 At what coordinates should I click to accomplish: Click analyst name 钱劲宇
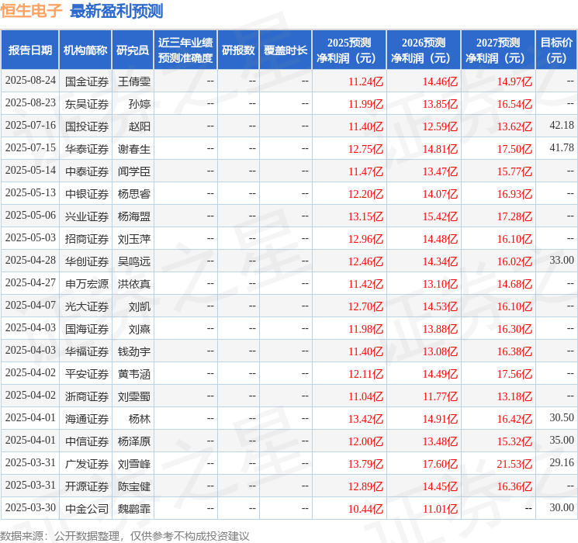pyautogui.click(x=134, y=351)
